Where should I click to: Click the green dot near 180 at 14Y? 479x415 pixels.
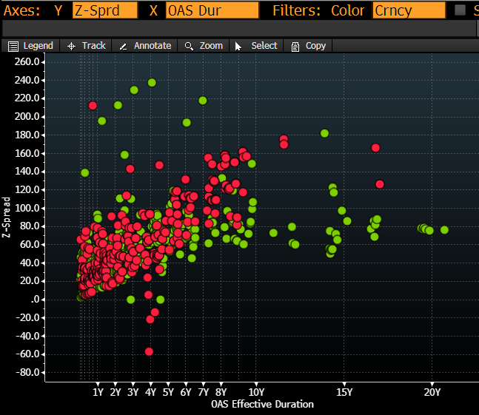coord(324,133)
